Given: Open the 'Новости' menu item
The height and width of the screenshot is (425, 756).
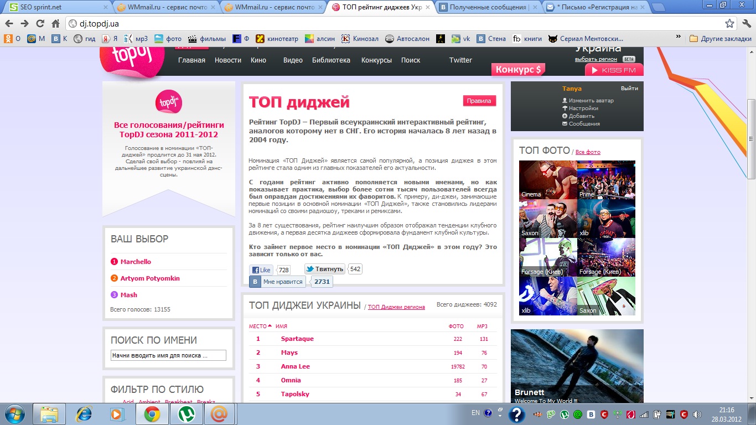Looking at the screenshot, I should [x=228, y=60].
